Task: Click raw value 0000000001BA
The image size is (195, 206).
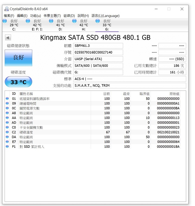Action: (x=168, y=146)
